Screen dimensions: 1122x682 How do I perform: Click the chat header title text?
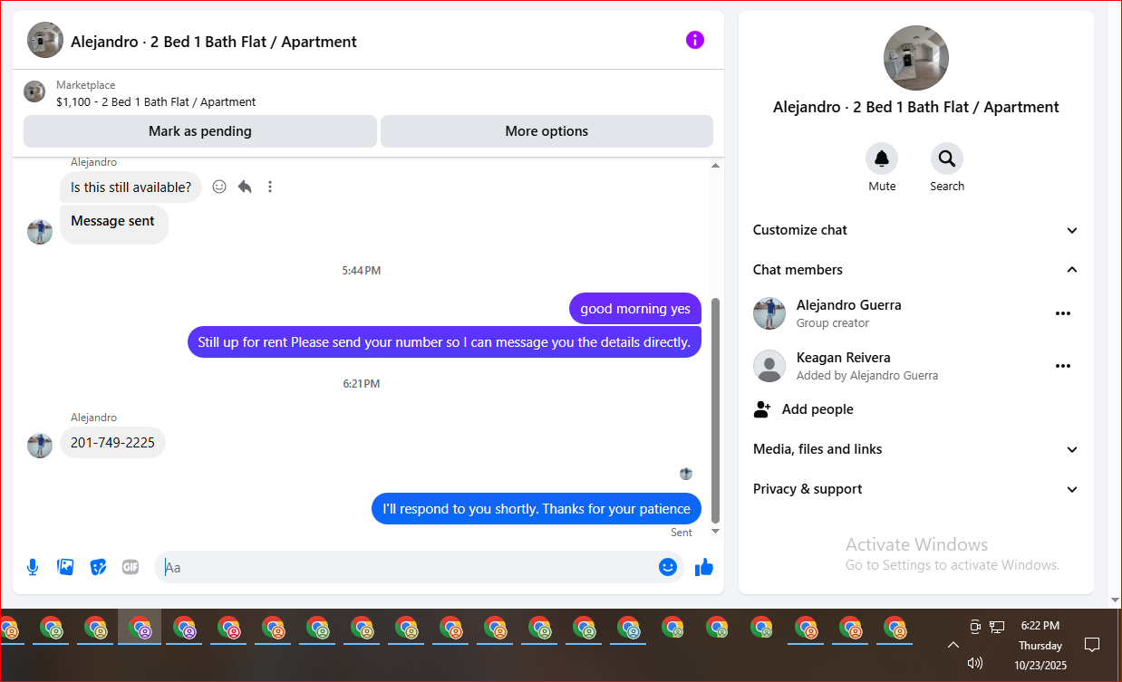[214, 42]
